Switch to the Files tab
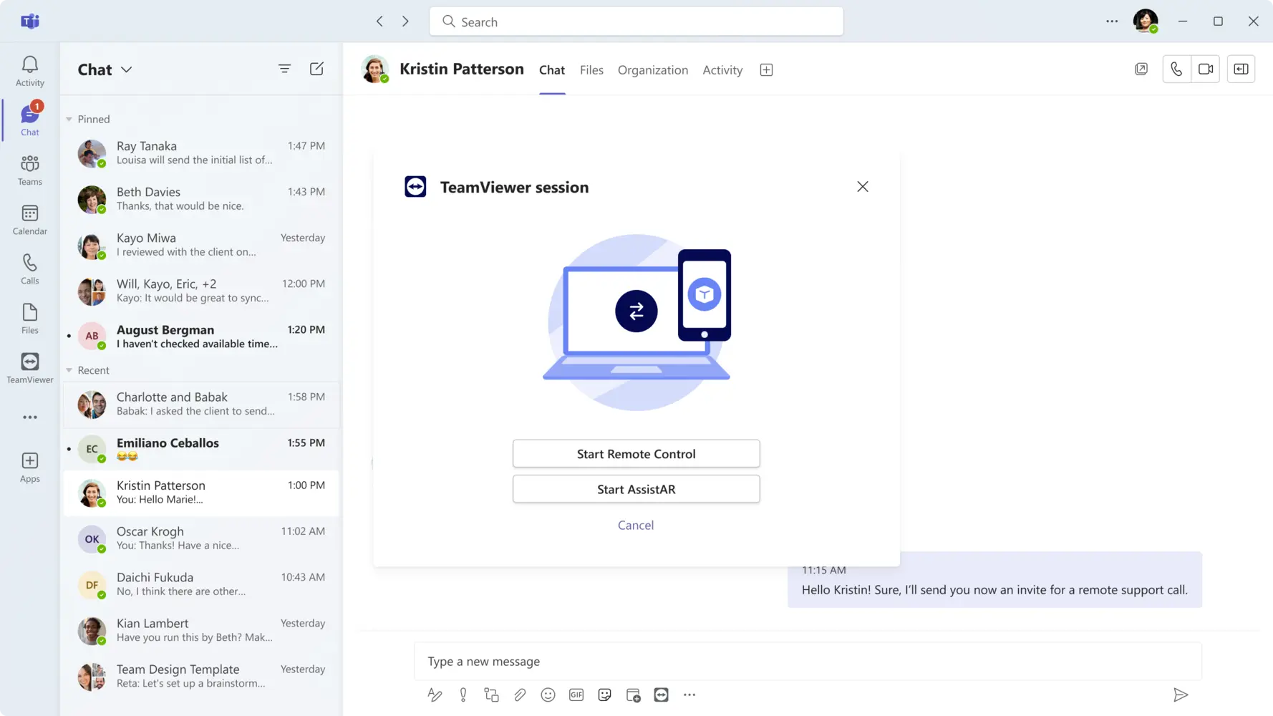The image size is (1273, 716). [591, 69]
